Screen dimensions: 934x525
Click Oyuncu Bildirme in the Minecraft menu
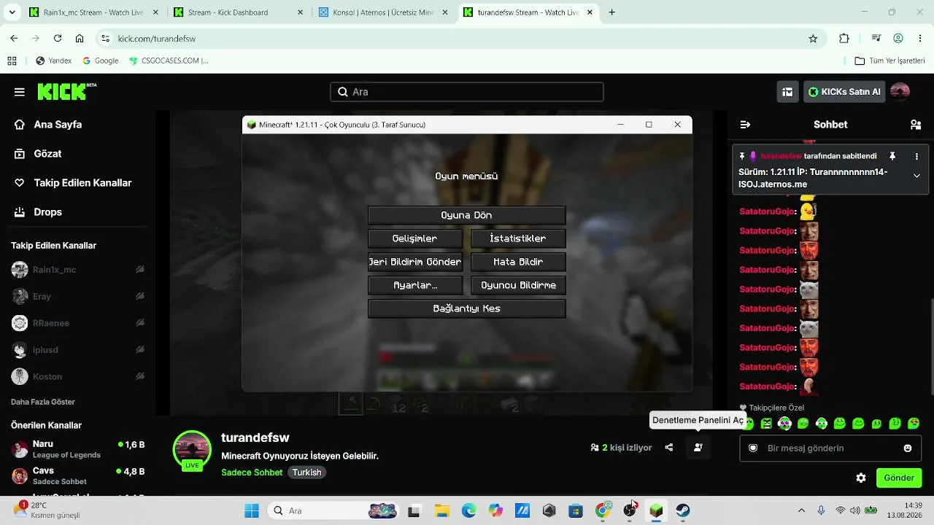(x=518, y=285)
